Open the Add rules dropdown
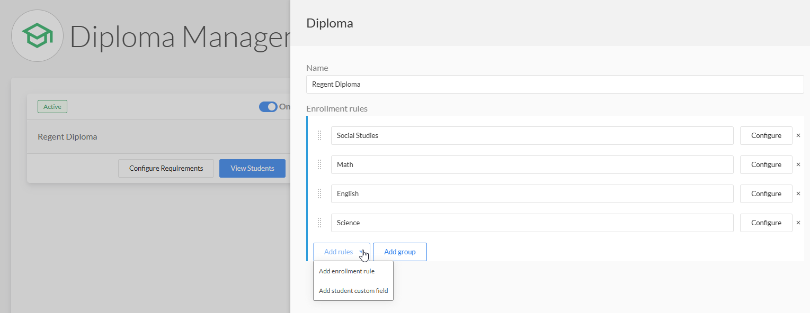This screenshot has width=810, height=313. click(342, 252)
